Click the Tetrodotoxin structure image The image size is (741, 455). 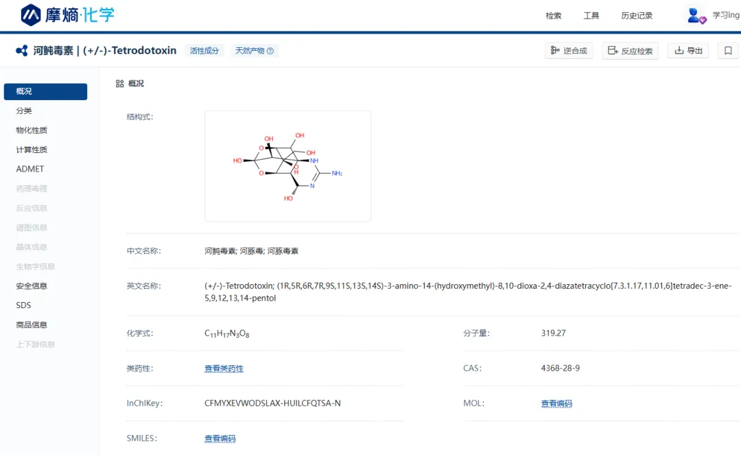tap(287, 166)
